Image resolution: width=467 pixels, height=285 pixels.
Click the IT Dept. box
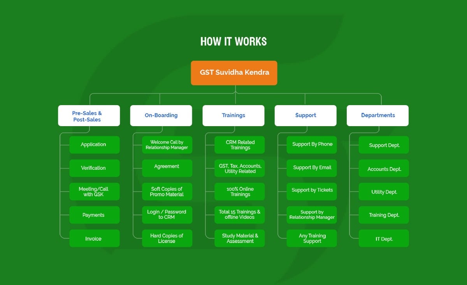pyautogui.click(x=384, y=238)
